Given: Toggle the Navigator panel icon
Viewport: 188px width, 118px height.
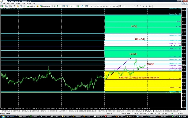Looking at the screenshot, I should pyautogui.click(x=17, y=6).
